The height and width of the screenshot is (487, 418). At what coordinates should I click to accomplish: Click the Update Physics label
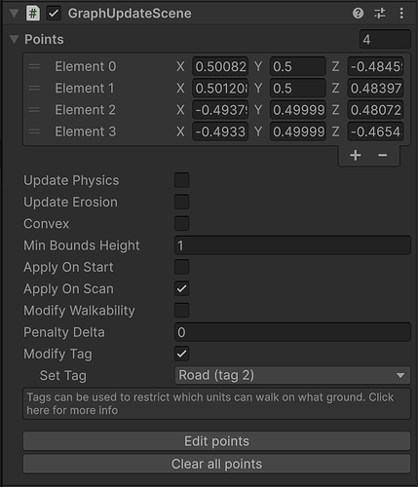(x=71, y=180)
